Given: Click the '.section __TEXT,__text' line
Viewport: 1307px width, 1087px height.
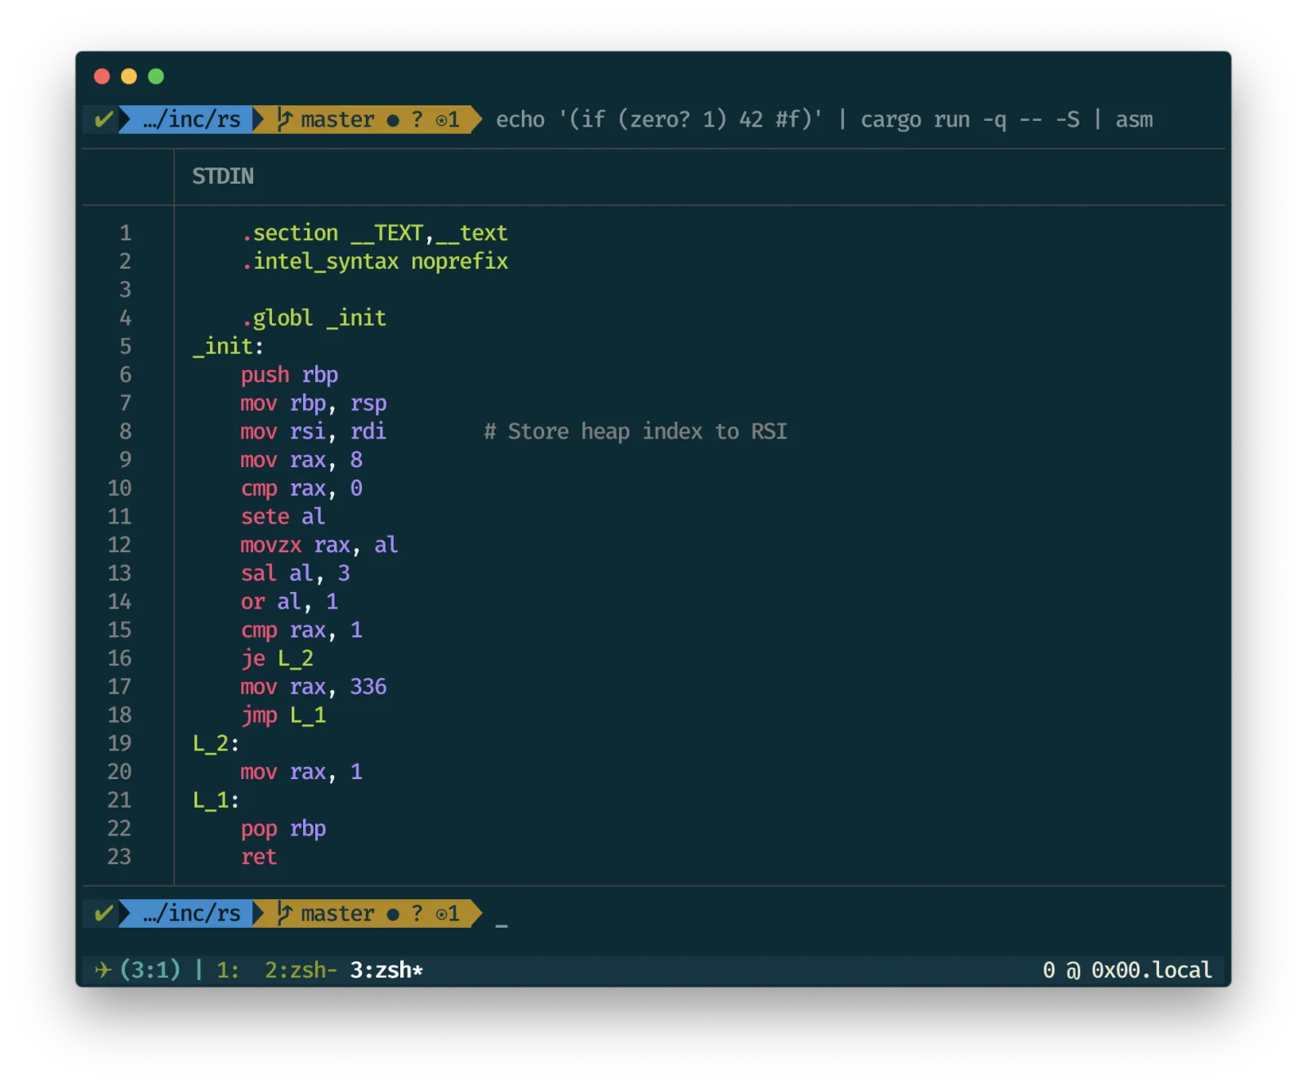Looking at the screenshot, I should [x=374, y=233].
